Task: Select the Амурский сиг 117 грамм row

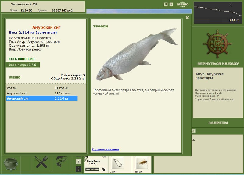Action: click(42, 93)
